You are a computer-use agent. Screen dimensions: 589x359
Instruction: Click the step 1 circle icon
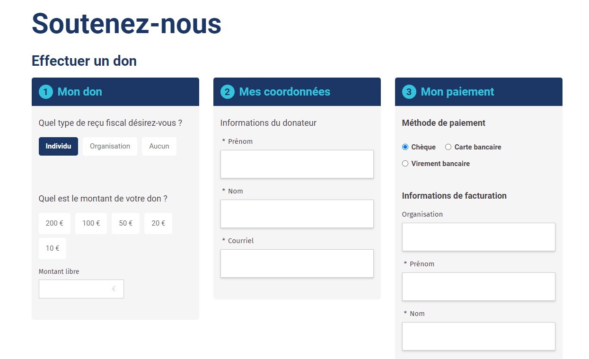coord(45,92)
